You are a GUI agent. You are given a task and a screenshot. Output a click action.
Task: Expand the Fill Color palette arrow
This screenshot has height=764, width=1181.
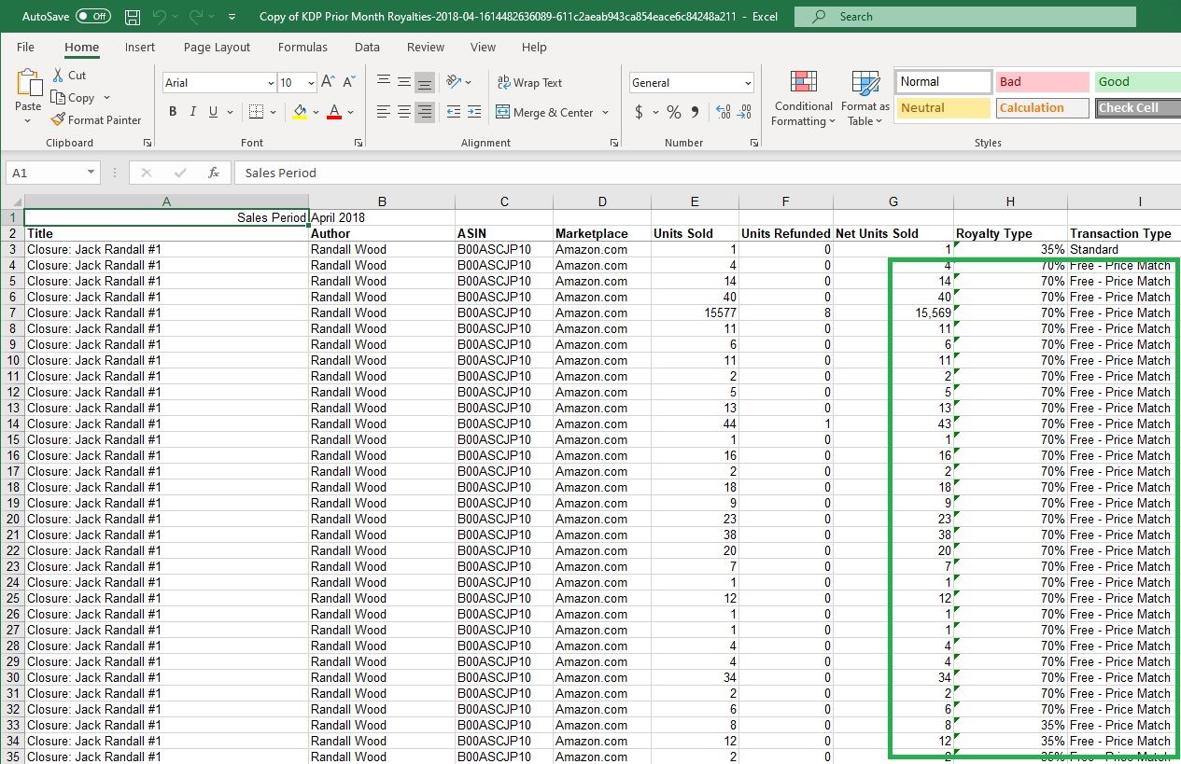316,112
